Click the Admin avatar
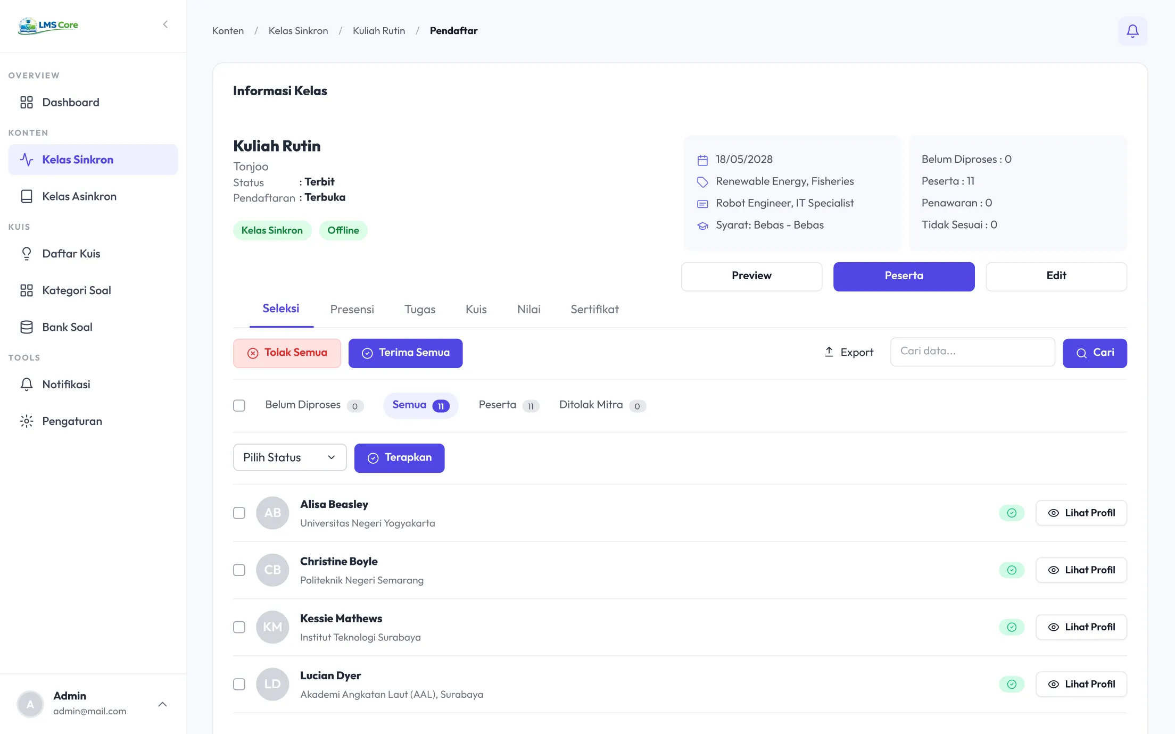1175x734 pixels. click(30, 704)
